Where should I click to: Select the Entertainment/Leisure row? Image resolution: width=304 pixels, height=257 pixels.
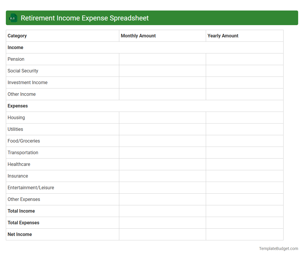point(31,187)
